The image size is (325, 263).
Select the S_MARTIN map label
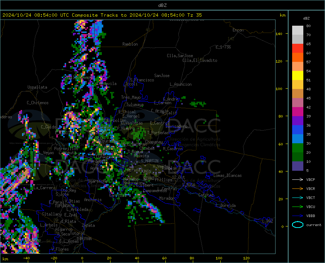[149, 161]
